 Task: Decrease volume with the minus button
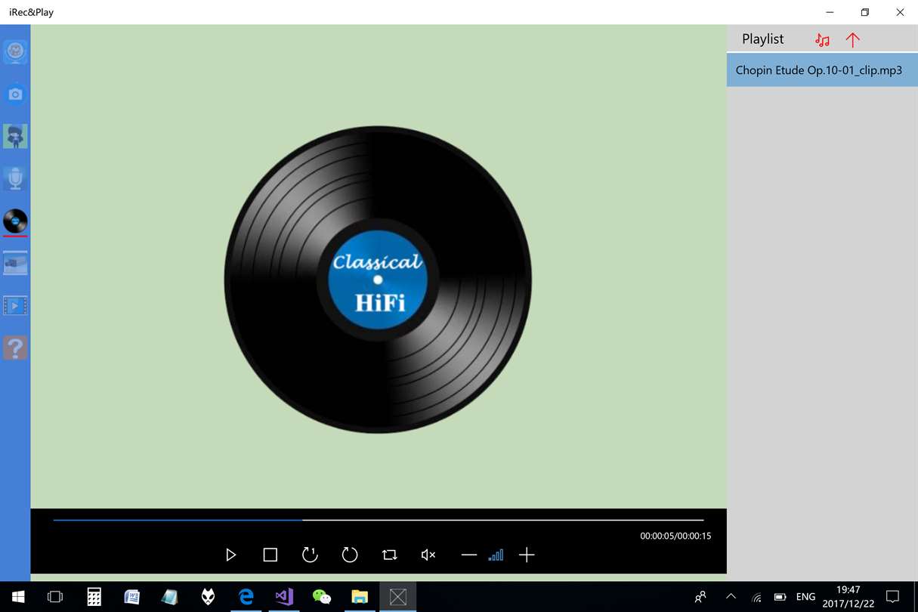coord(469,555)
